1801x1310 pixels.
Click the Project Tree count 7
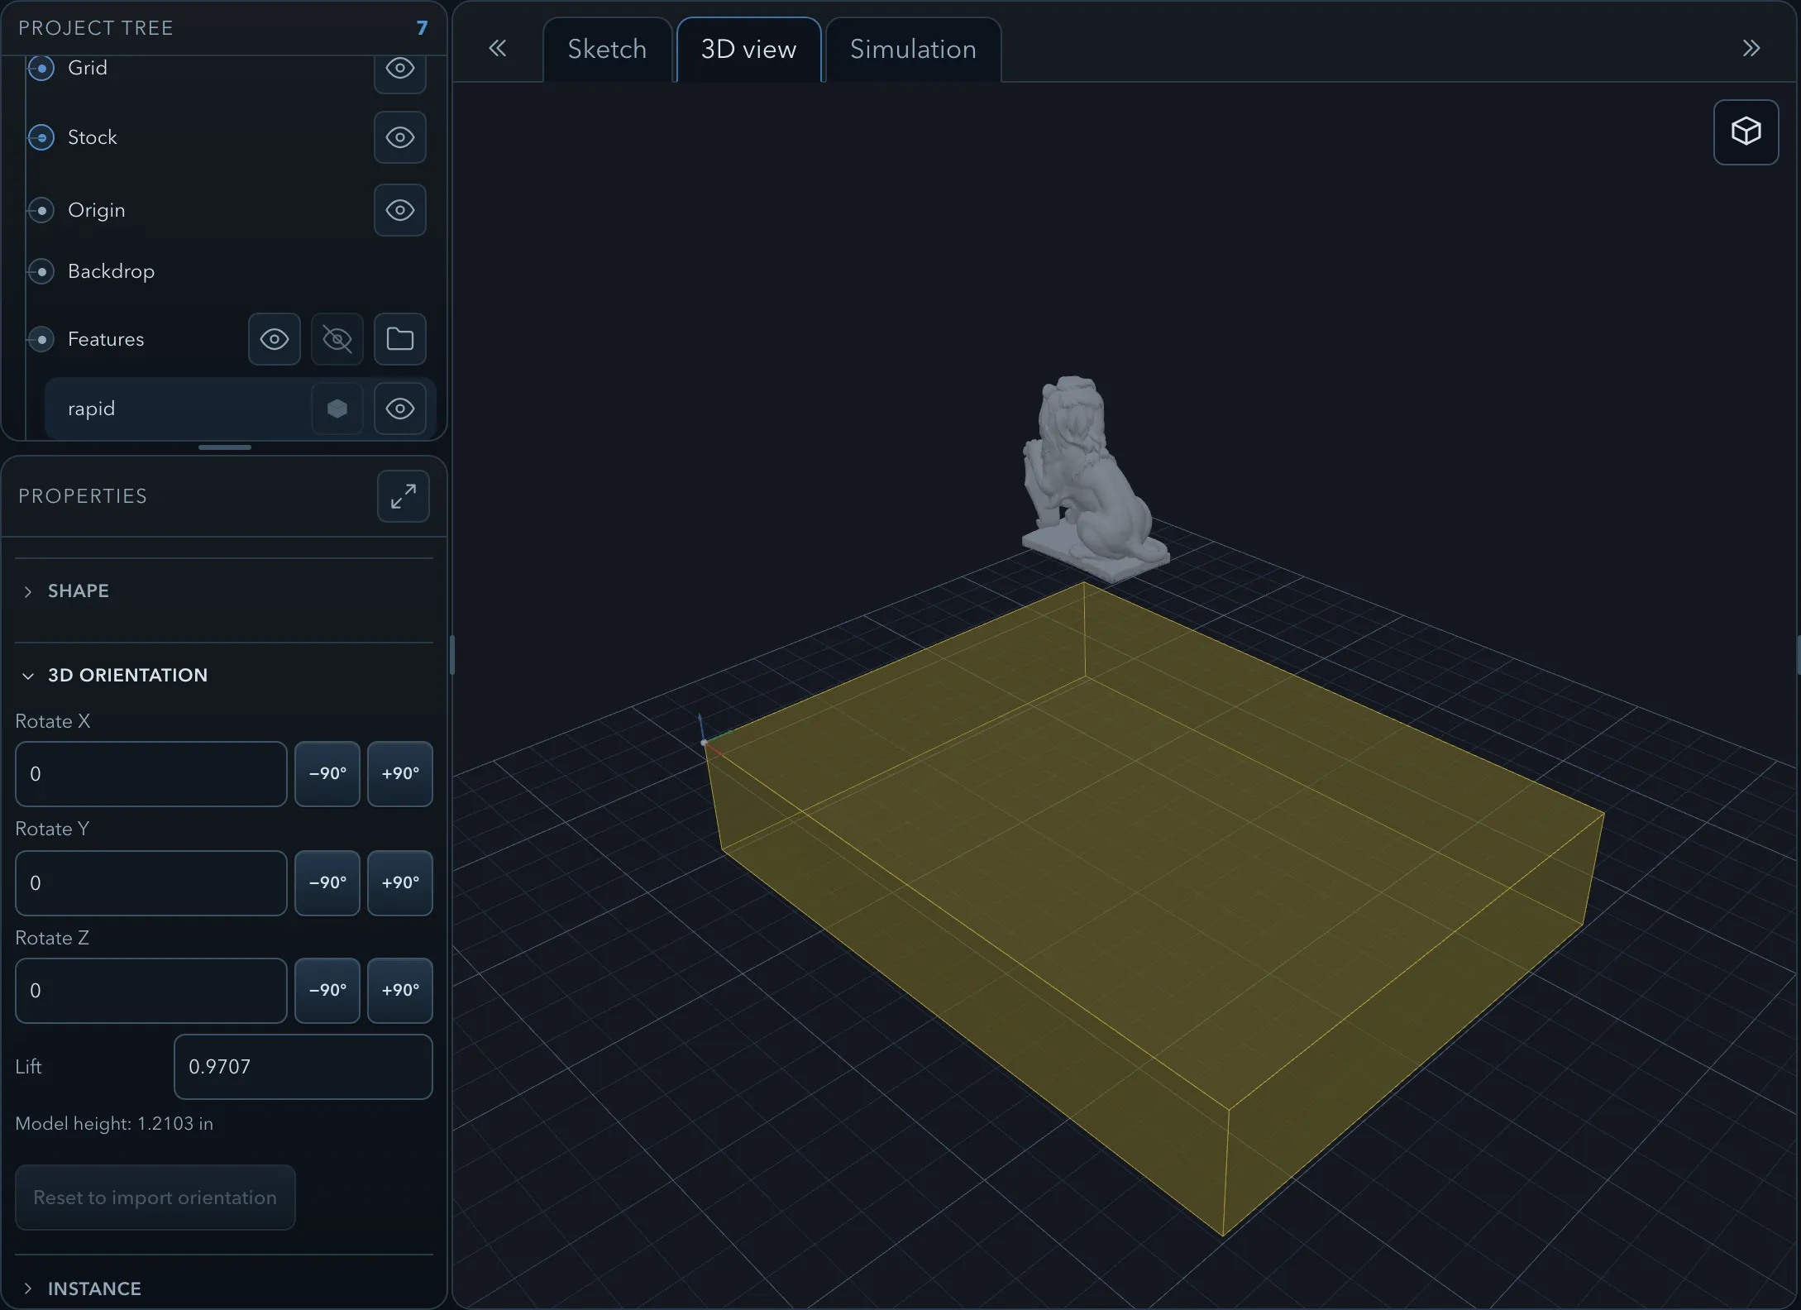(422, 28)
